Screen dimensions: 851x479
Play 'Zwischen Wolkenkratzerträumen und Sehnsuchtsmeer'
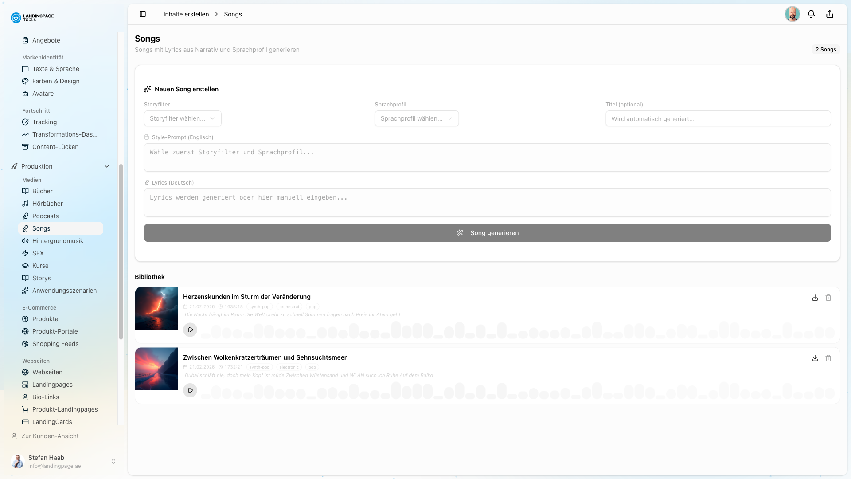tap(191, 390)
